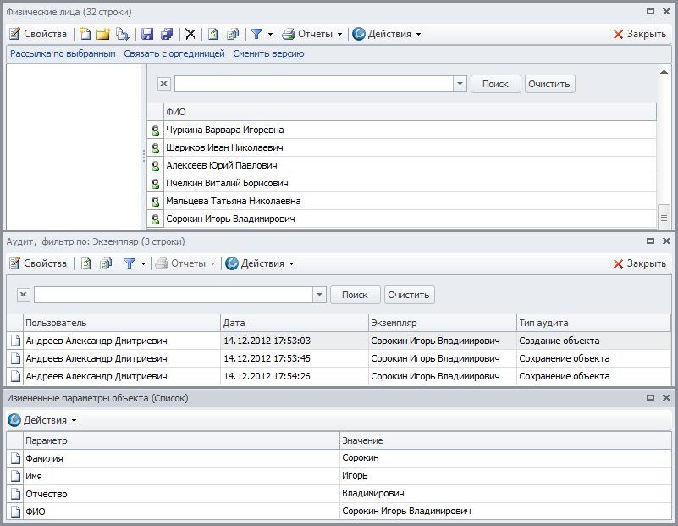Click inside the Аудит search input field
This screenshot has height=526, width=678.
point(173,295)
